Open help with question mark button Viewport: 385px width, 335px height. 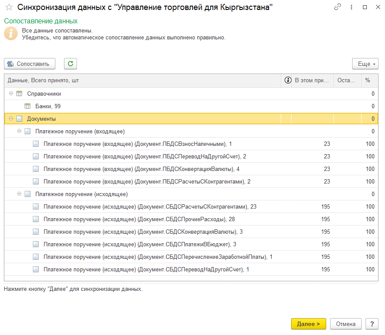372,324
